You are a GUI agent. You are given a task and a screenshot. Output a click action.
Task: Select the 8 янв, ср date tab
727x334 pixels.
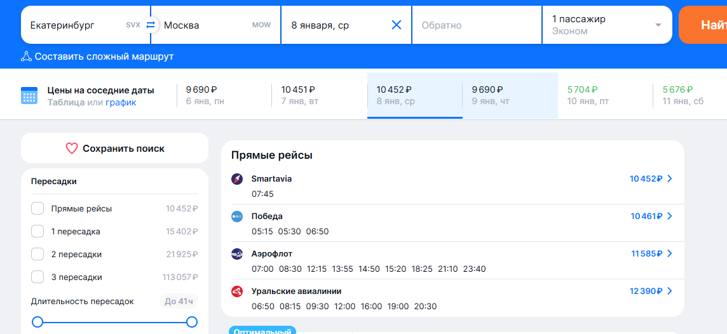pyautogui.click(x=414, y=95)
